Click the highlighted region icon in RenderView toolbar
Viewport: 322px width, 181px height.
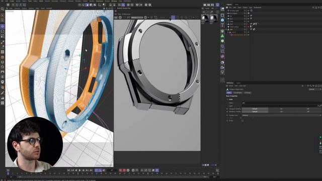(x=173, y=18)
